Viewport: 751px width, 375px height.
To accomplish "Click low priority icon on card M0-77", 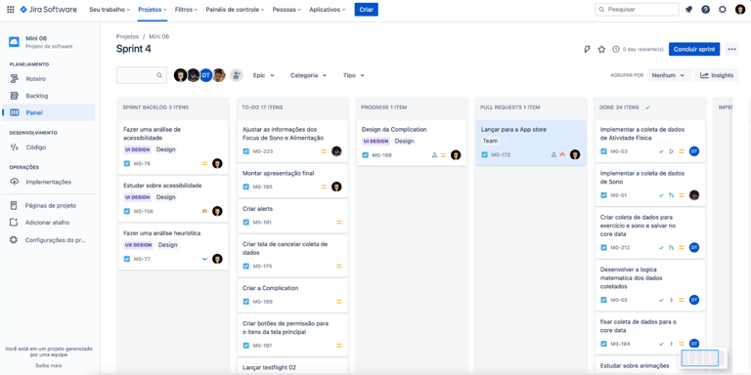I will pyautogui.click(x=204, y=259).
